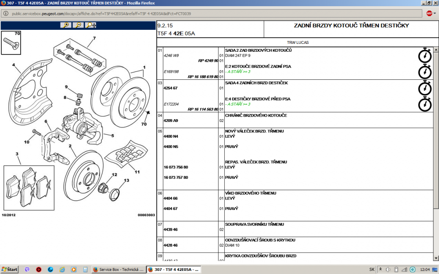This screenshot has height=274, width=439.
Task: Launch the red circular app in quick launch
Action: (x=39, y=270)
